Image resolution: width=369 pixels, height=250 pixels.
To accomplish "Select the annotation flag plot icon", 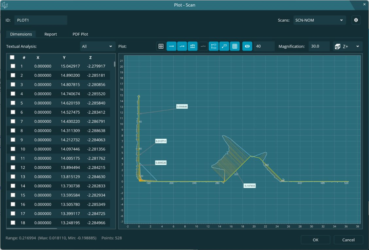I will coord(224,46).
